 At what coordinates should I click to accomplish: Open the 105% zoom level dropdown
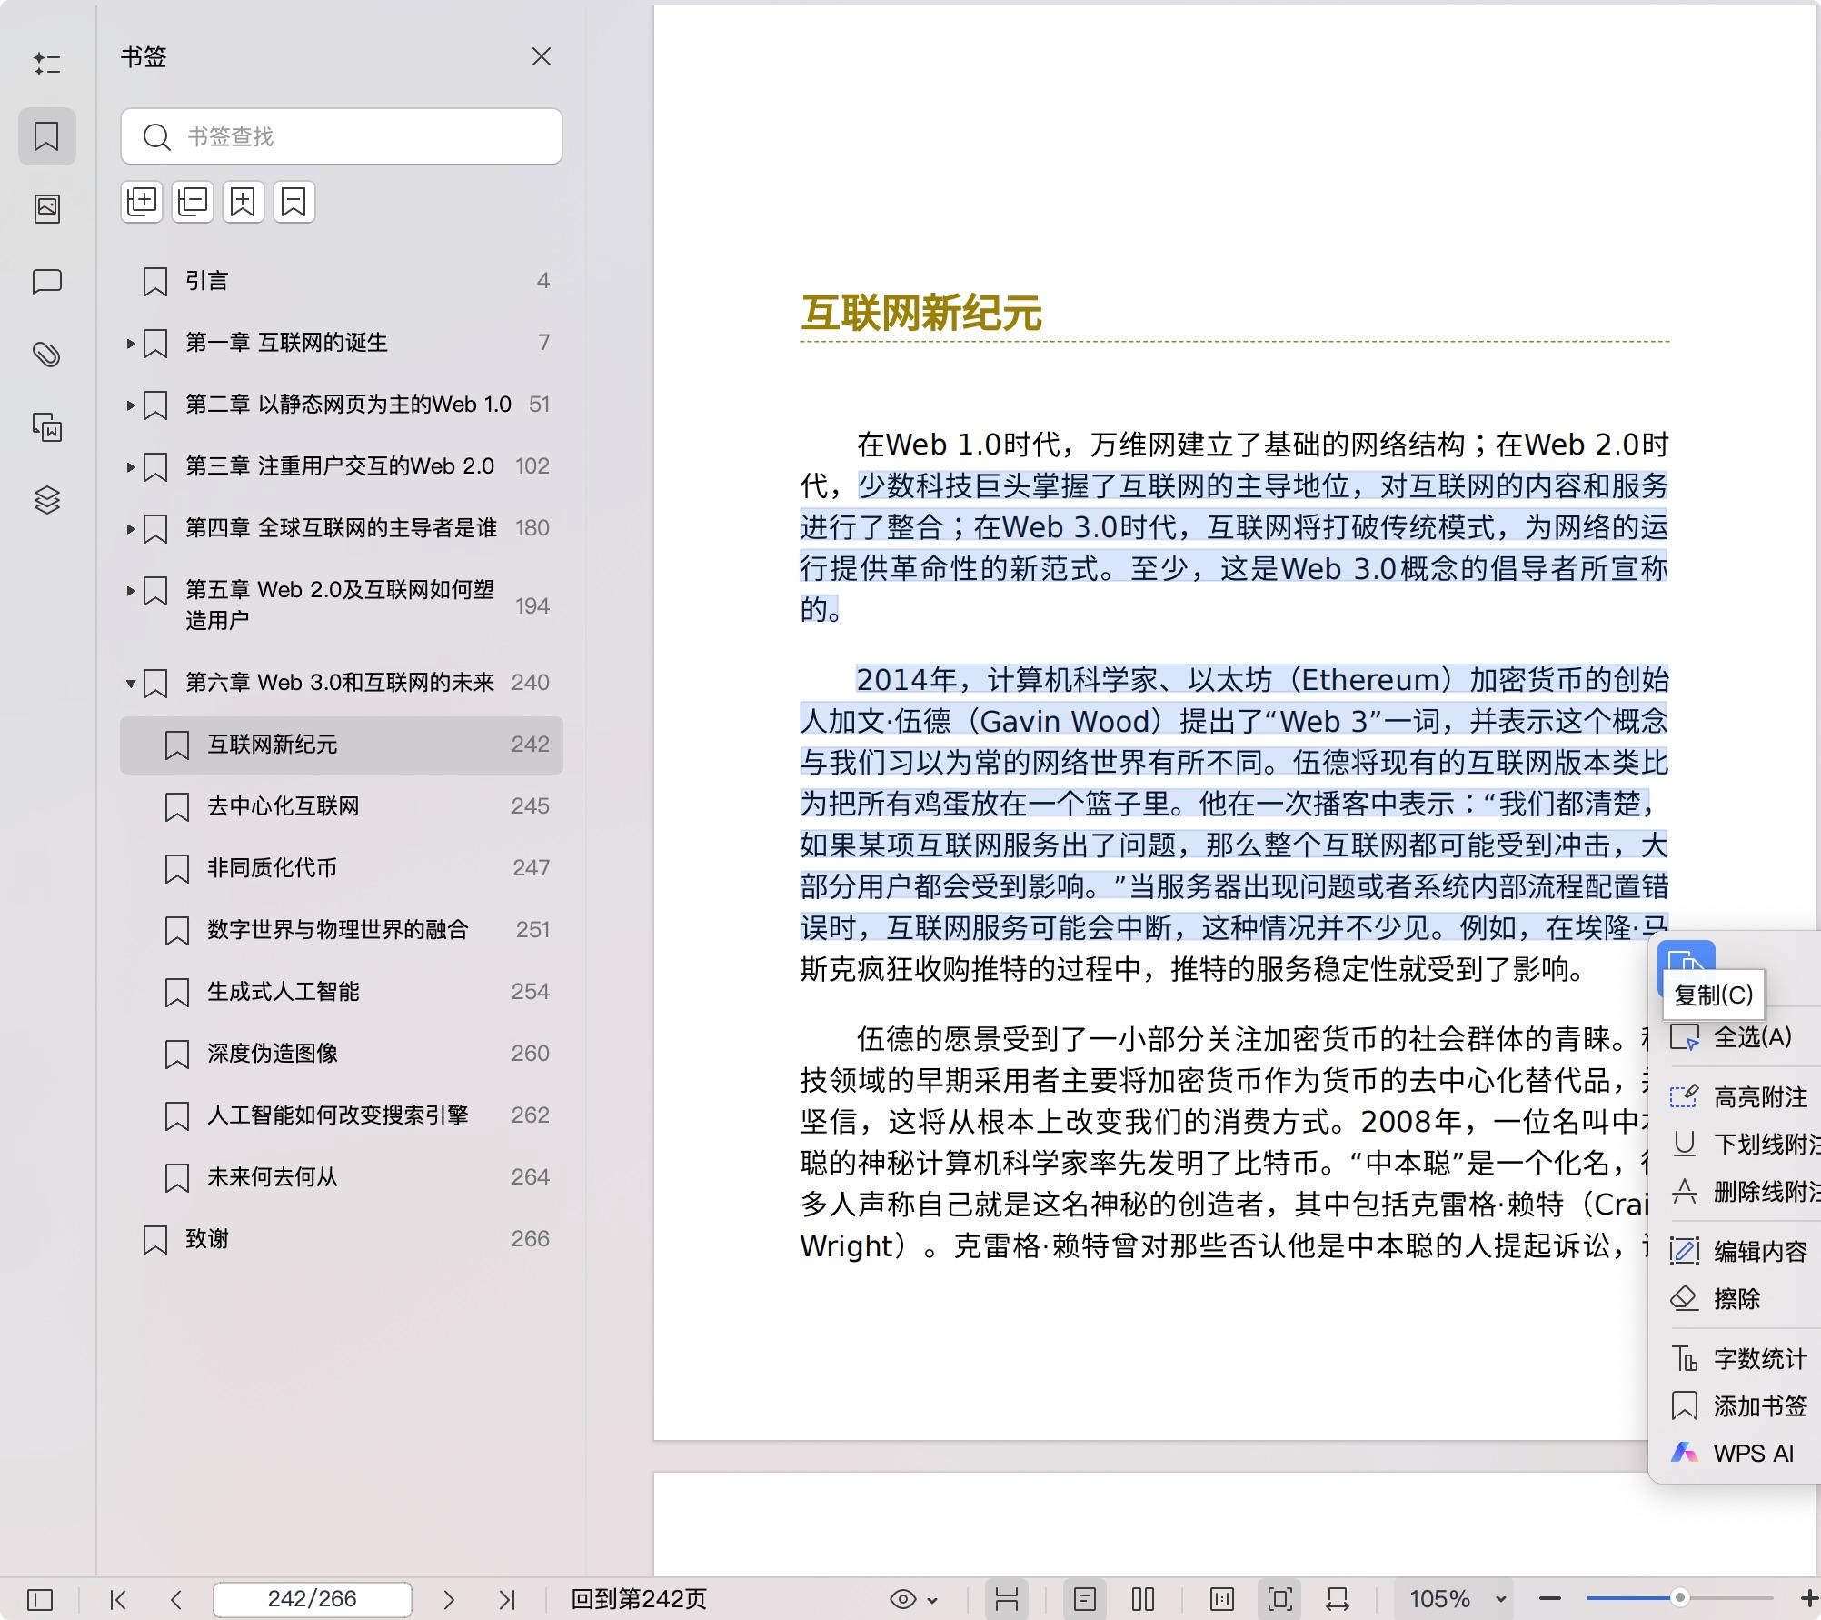[1456, 1598]
